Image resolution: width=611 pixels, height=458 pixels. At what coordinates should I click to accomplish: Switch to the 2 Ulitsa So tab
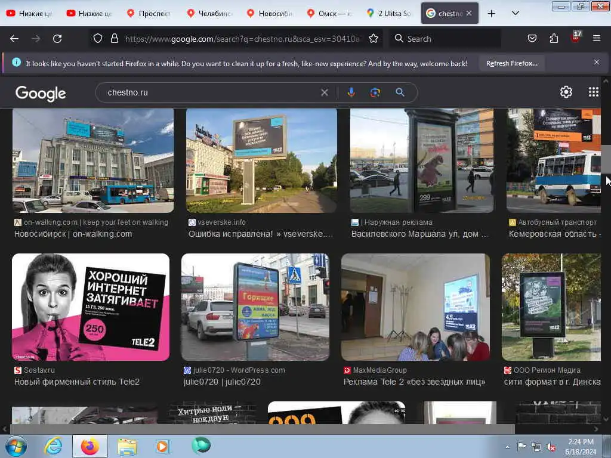tap(389, 14)
